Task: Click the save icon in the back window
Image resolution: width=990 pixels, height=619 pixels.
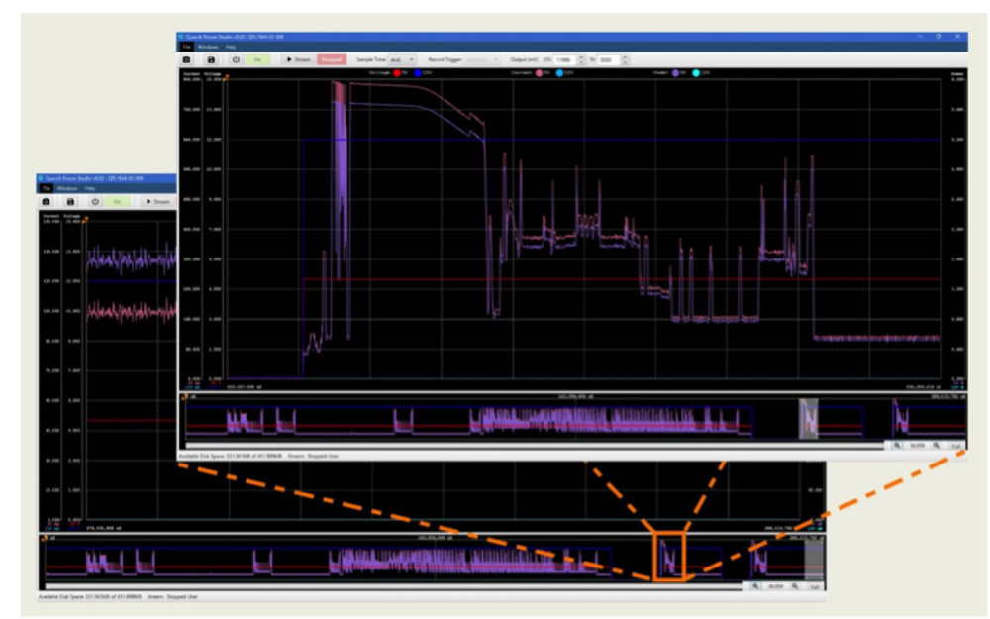Action: 70,201
